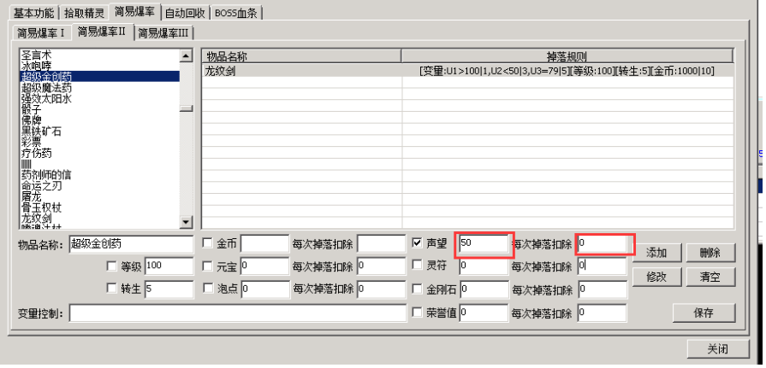Uncheck the 声望 checkbox
766x368 pixels.
tap(417, 243)
